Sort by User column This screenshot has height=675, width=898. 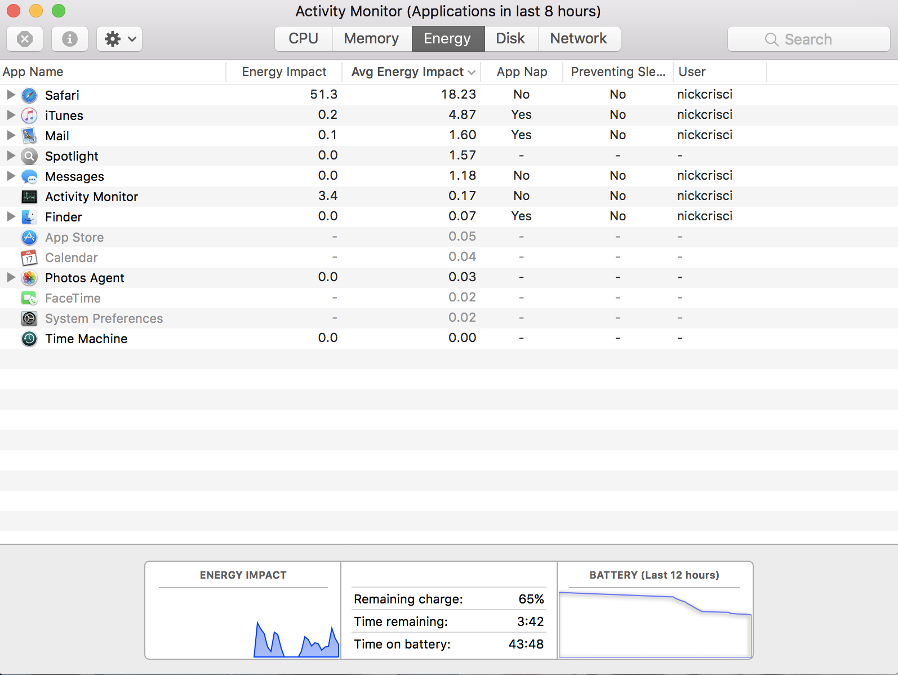(x=720, y=72)
